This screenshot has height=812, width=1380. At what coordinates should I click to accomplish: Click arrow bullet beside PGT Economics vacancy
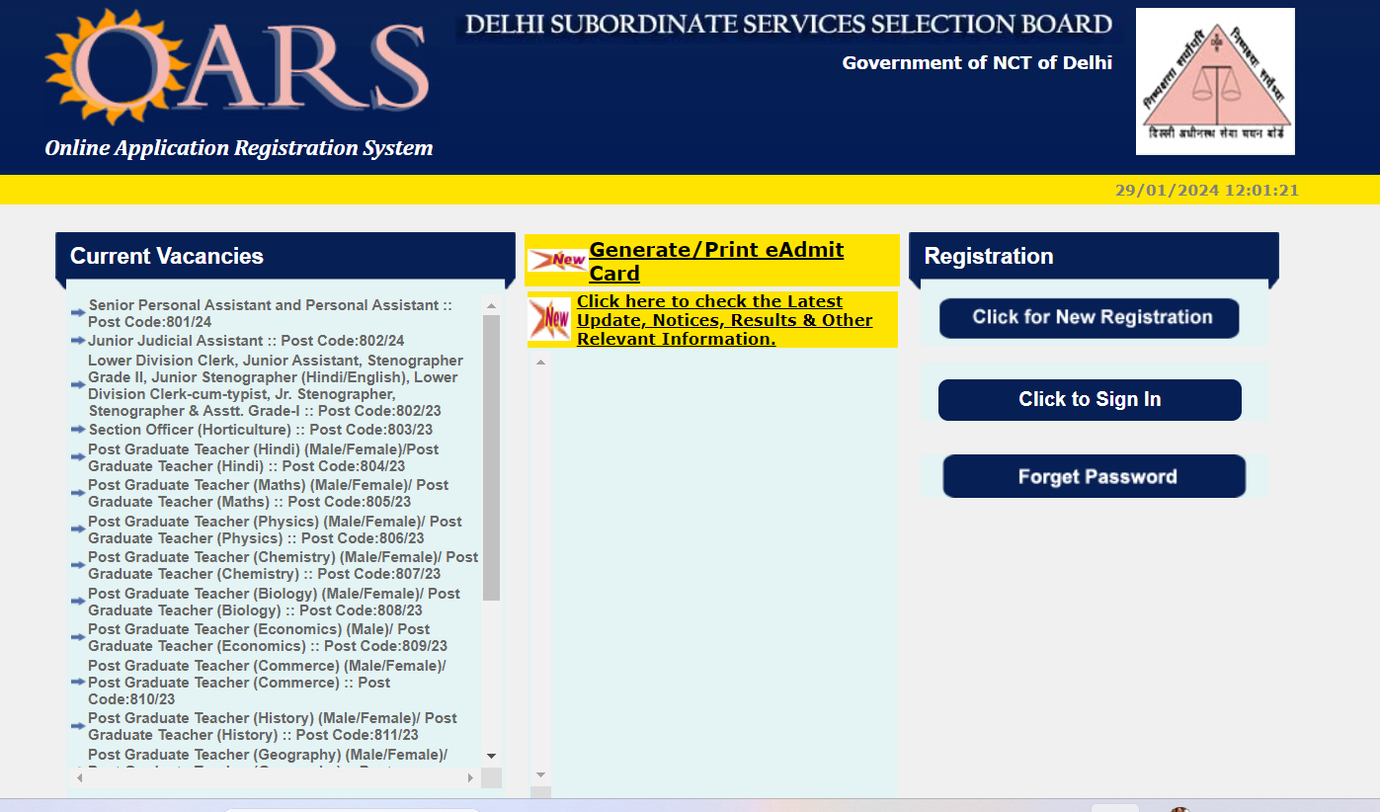pos(78,637)
